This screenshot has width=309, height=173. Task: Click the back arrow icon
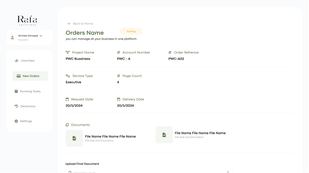69,24
